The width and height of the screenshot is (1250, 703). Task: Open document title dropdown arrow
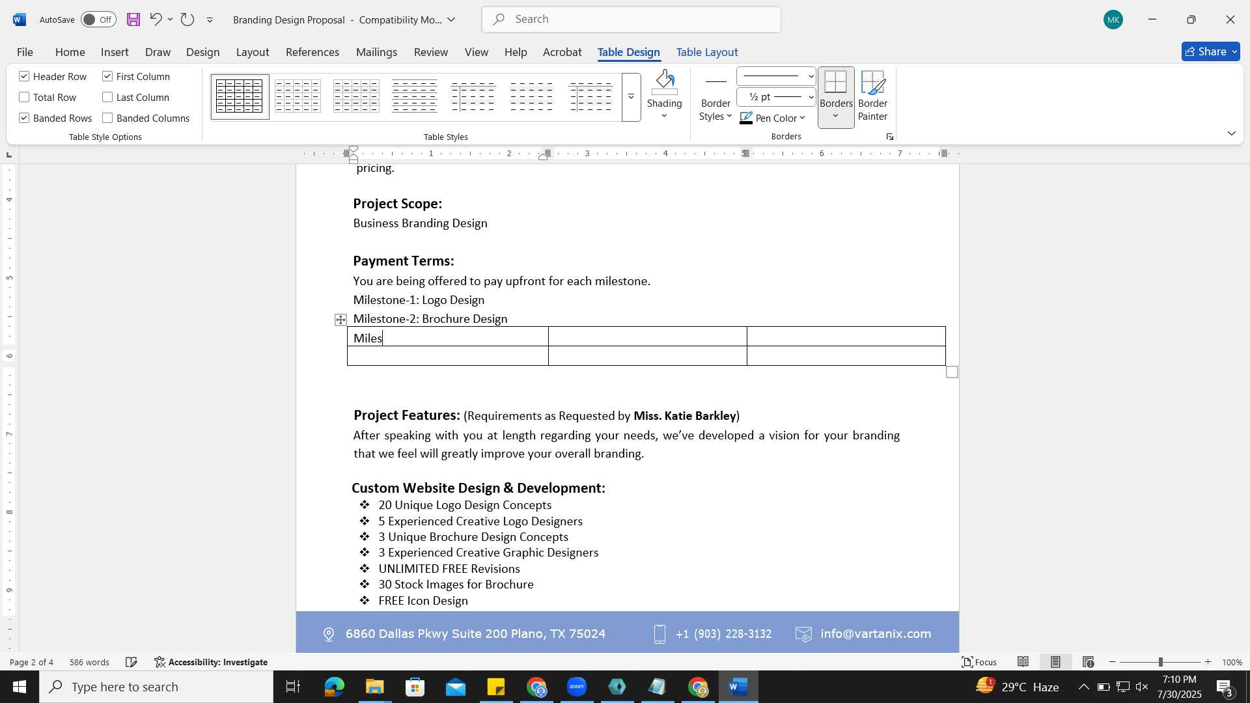point(451,20)
